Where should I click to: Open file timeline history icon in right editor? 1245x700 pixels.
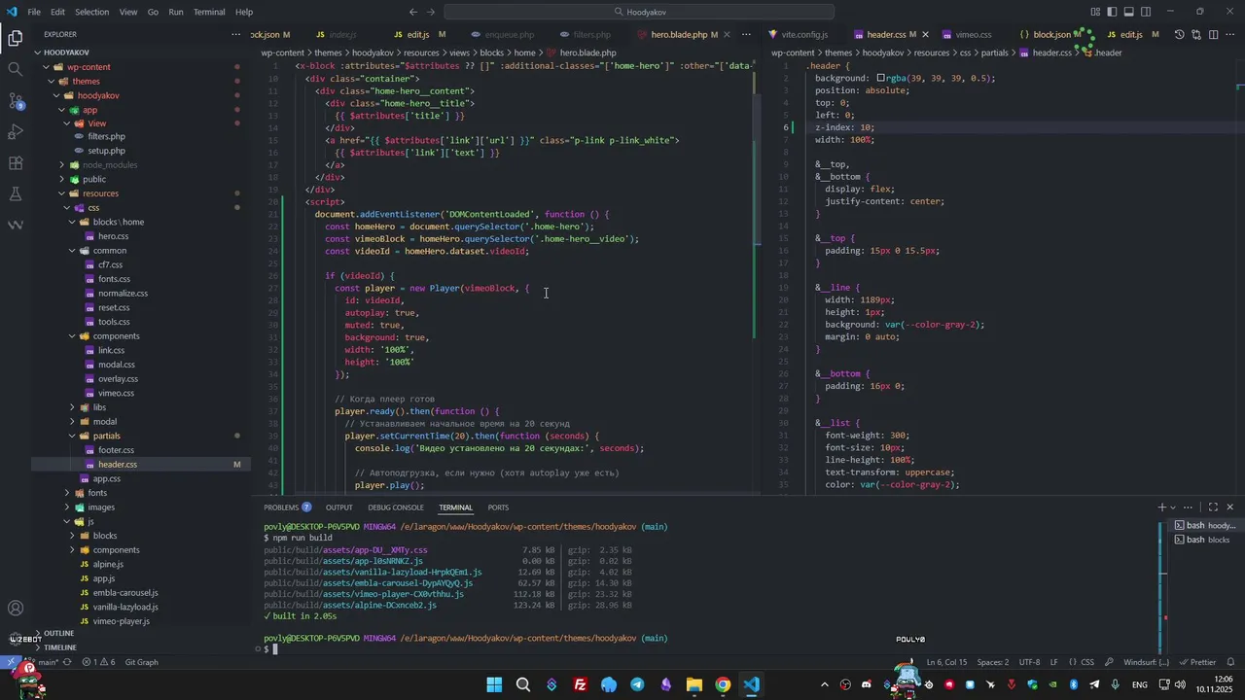coord(1179,34)
